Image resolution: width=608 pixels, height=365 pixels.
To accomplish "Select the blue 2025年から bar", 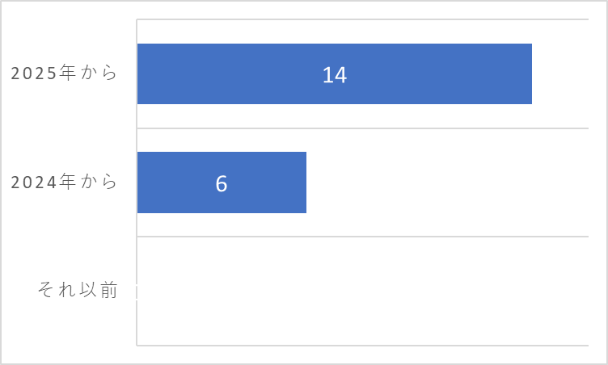I will pyautogui.click(x=334, y=73).
